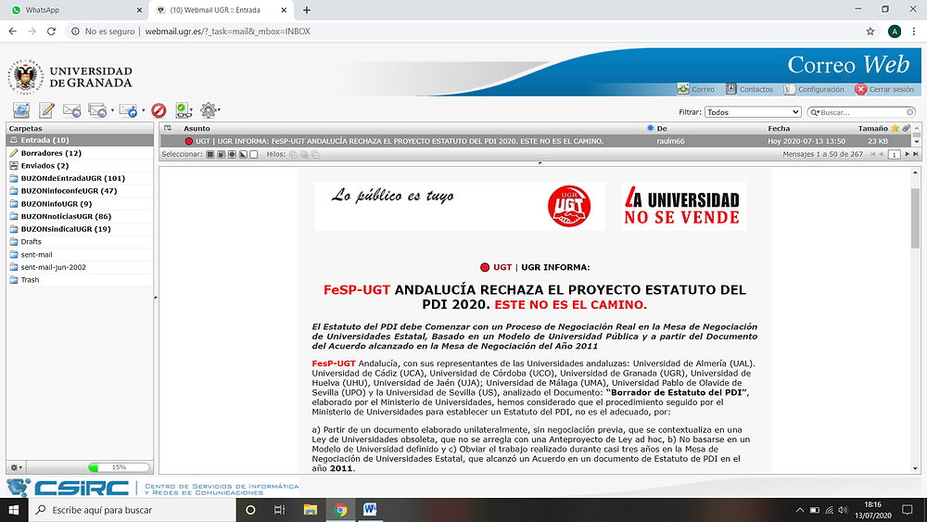The height and width of the screenshot is (522, 927).
Task: Click the gear more actions toolbar icon
Action: 208,110
